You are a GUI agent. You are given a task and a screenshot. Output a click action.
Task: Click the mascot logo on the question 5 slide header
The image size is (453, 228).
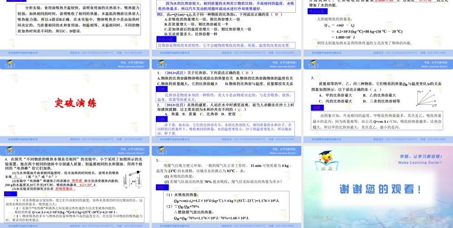tap(162, 150)
